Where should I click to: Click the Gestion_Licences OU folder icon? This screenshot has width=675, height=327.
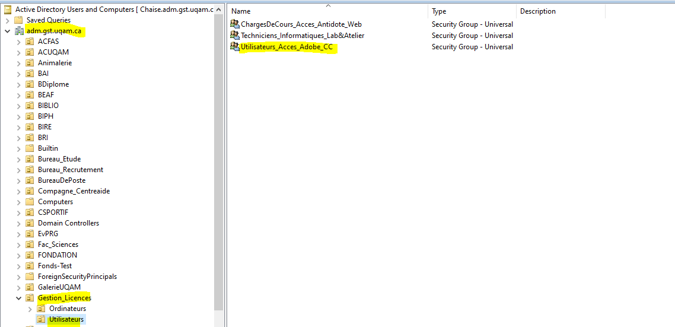30,298
